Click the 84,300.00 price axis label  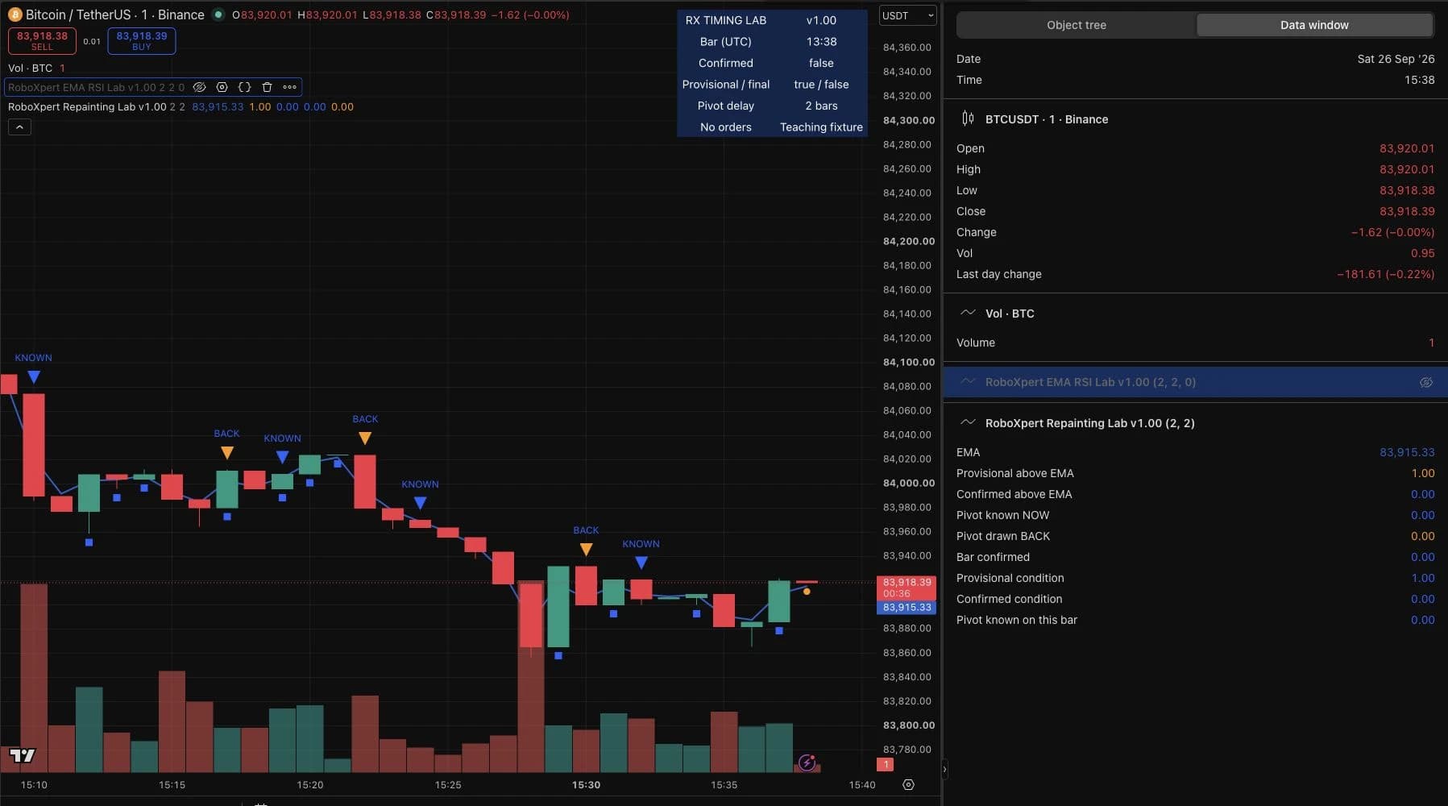tap(909, 120)
